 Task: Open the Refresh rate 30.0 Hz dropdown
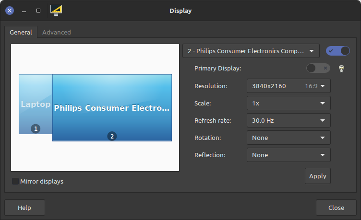289,120
